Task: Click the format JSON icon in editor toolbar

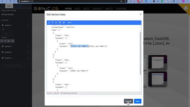Action: pos(49,23)
